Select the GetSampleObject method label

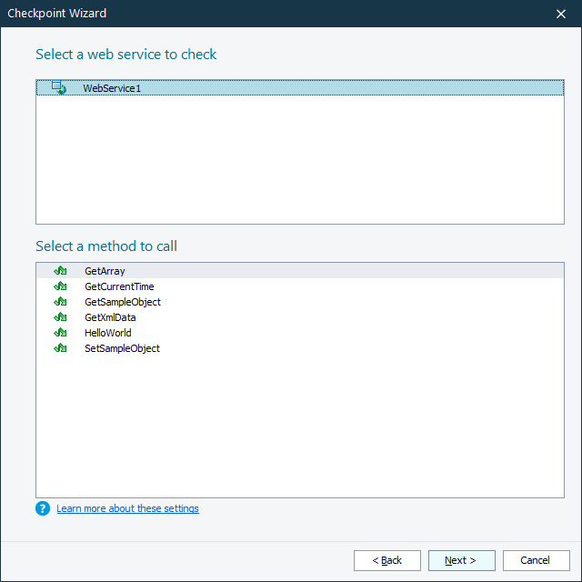tap(123, 302)
